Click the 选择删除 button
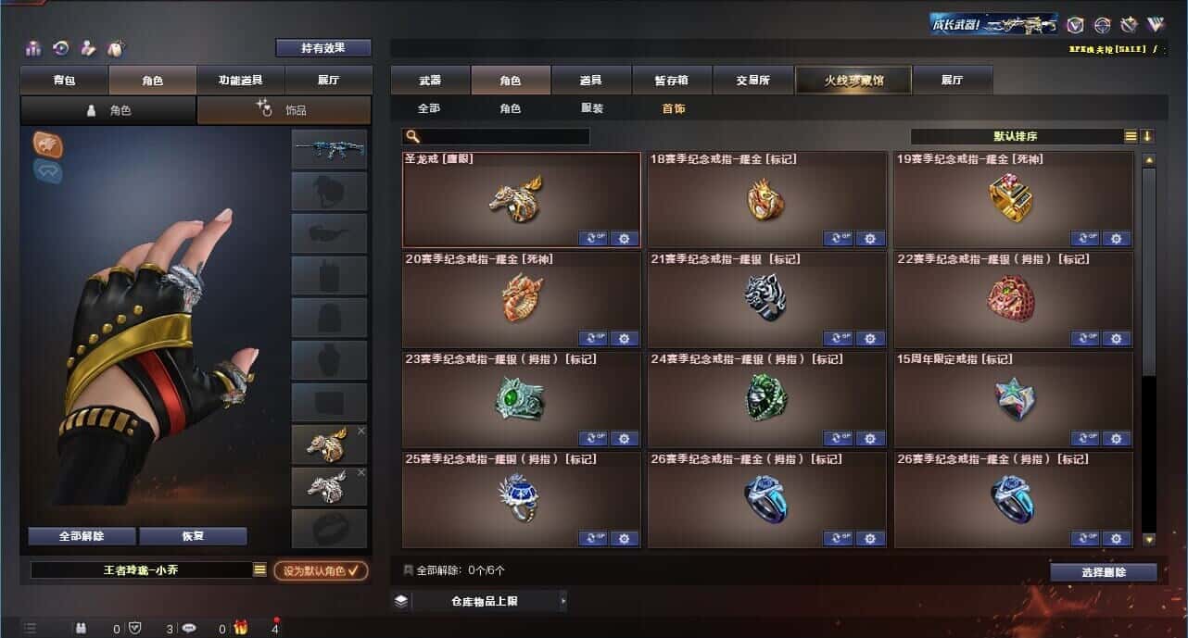The width and height of the screenshot is (1188, 638). click(1104, 572)
